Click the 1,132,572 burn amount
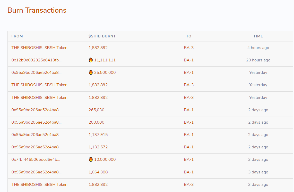This screenshot has width=294, height=192. point(98,147)
